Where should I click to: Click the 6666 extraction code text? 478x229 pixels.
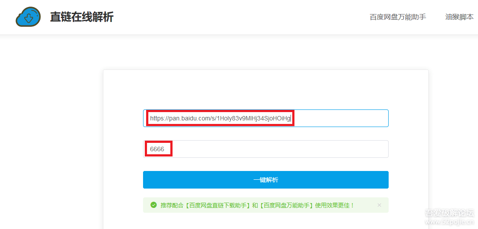(x=157, y=149)
